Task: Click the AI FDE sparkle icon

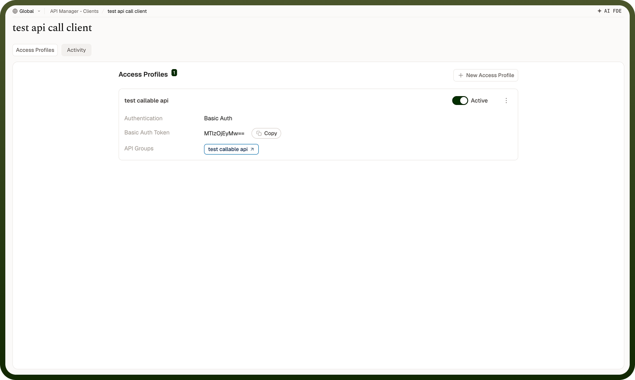Action: (600, 11)
